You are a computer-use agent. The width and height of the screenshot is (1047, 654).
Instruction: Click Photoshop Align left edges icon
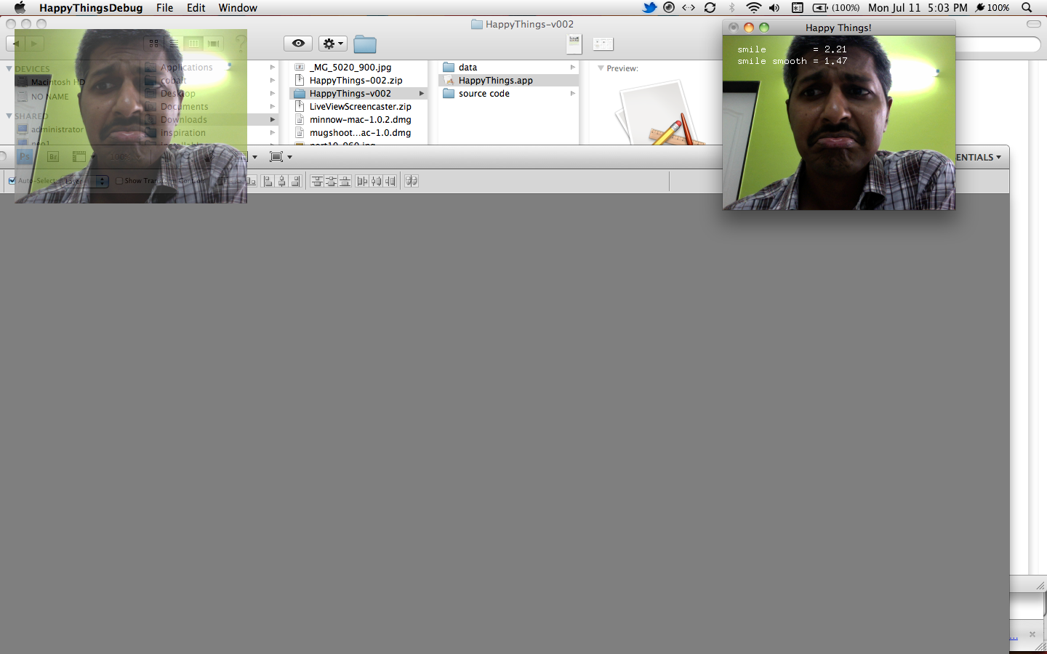coord(268,181)
